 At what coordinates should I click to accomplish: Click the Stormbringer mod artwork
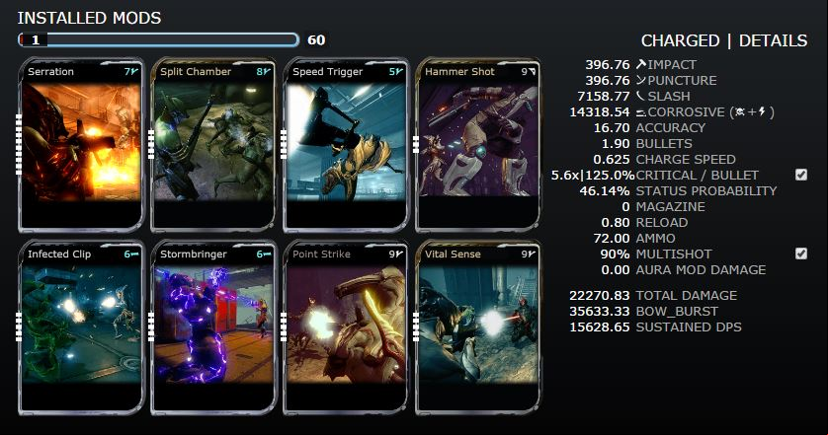tap(213, 324)
